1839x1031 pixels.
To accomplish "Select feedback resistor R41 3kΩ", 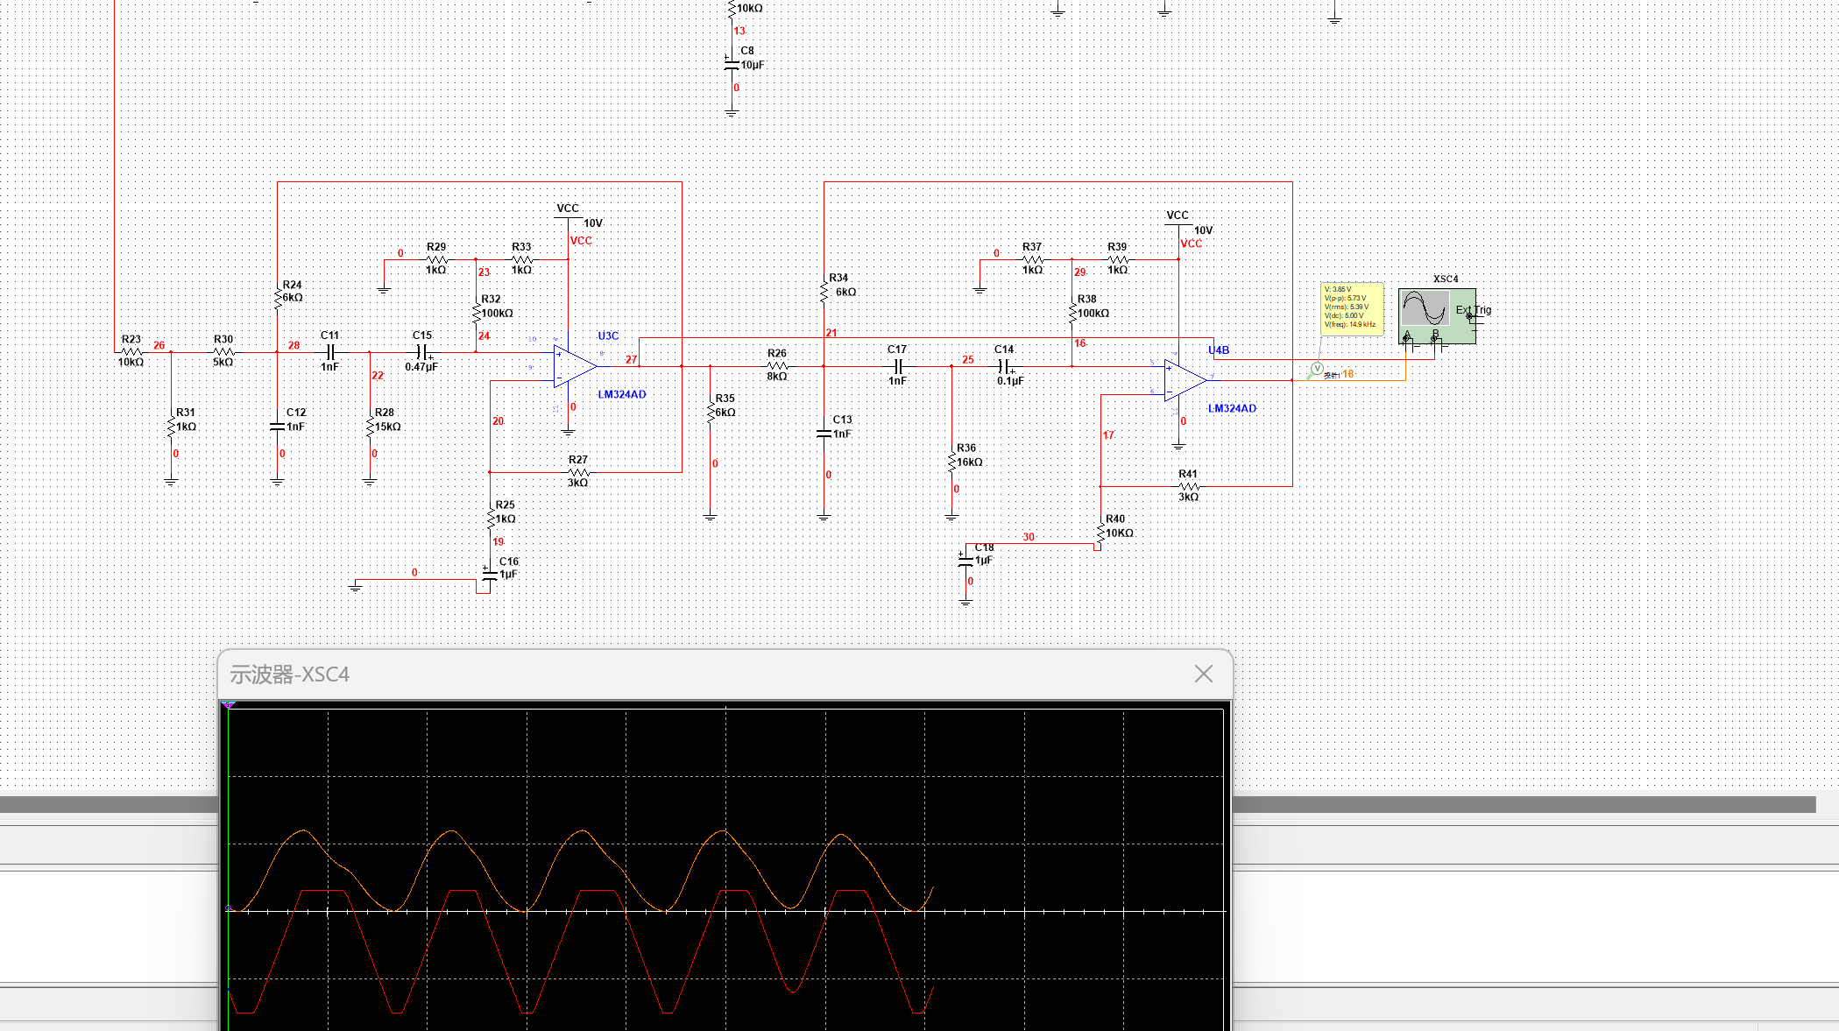I will pos(1189,486).
